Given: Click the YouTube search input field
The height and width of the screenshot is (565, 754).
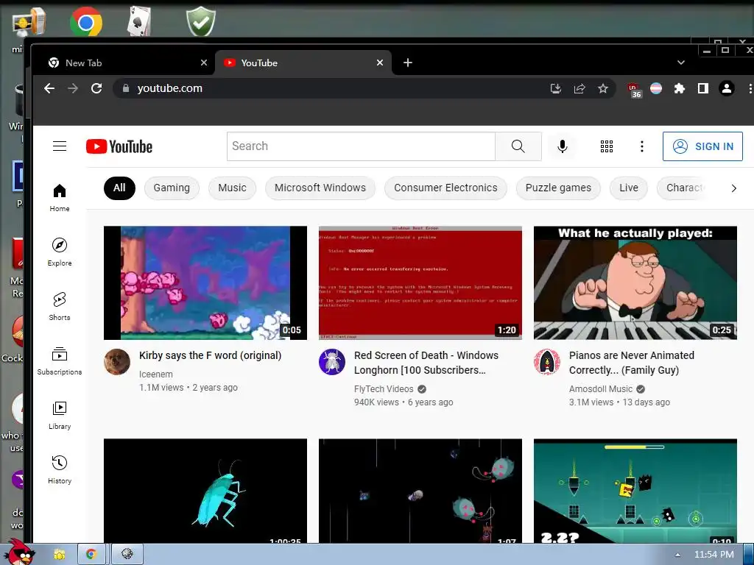Looking at the screenshot, I should click(x=361, y=146).
